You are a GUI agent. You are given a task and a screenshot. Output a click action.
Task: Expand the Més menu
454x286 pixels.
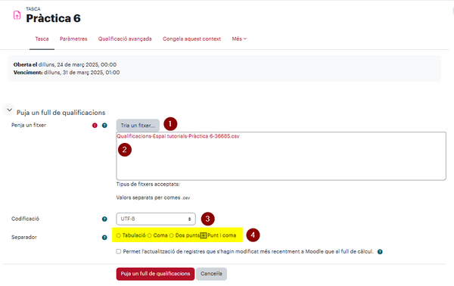(x=239, y=39)
